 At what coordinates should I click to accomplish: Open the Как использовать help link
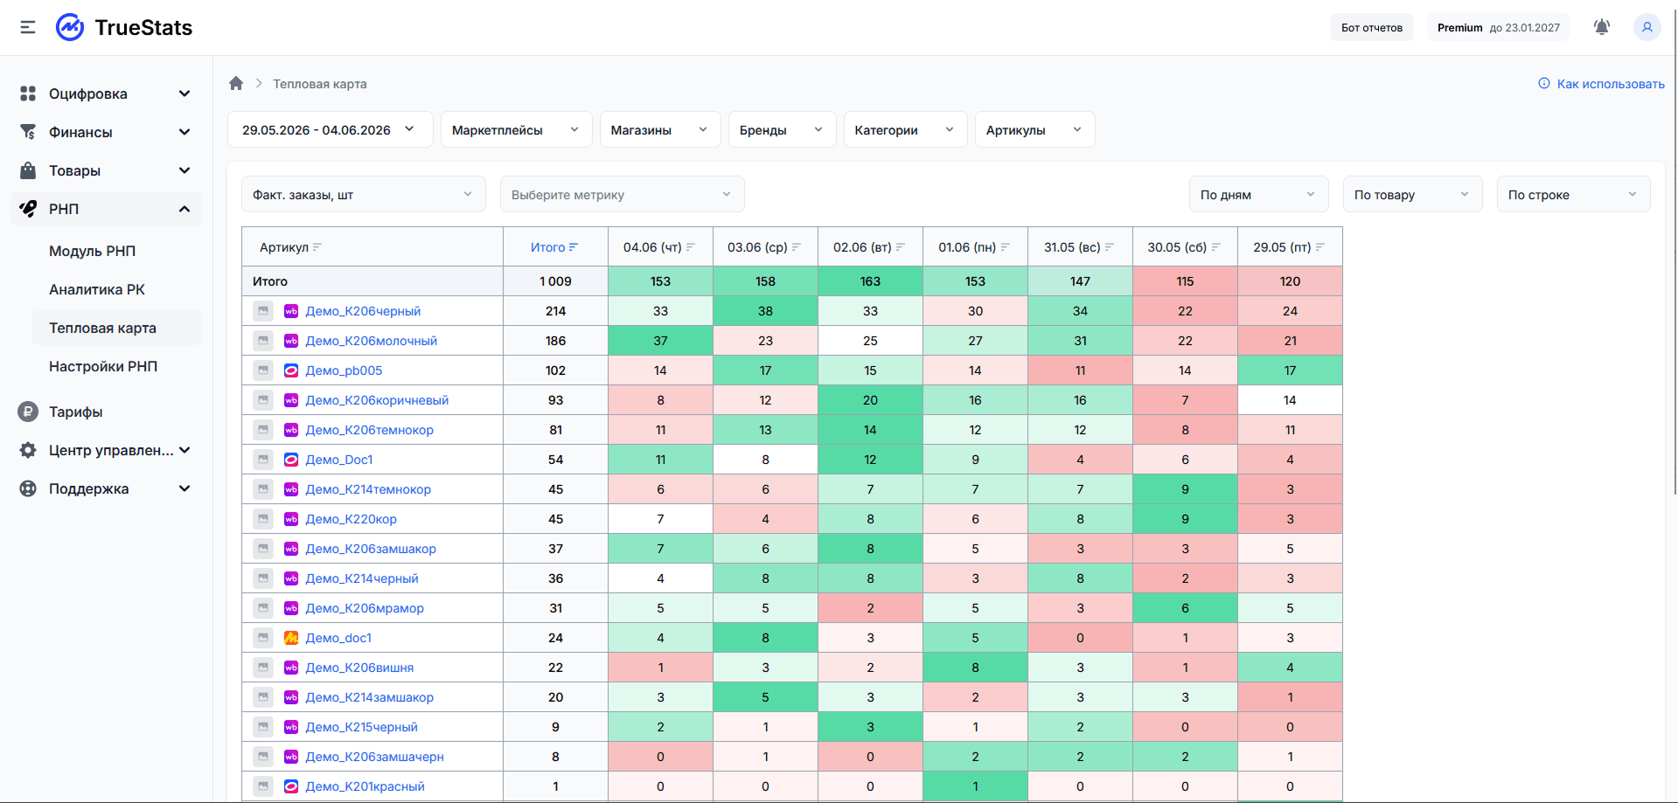pyautogui.click(x=1601, y=84)
